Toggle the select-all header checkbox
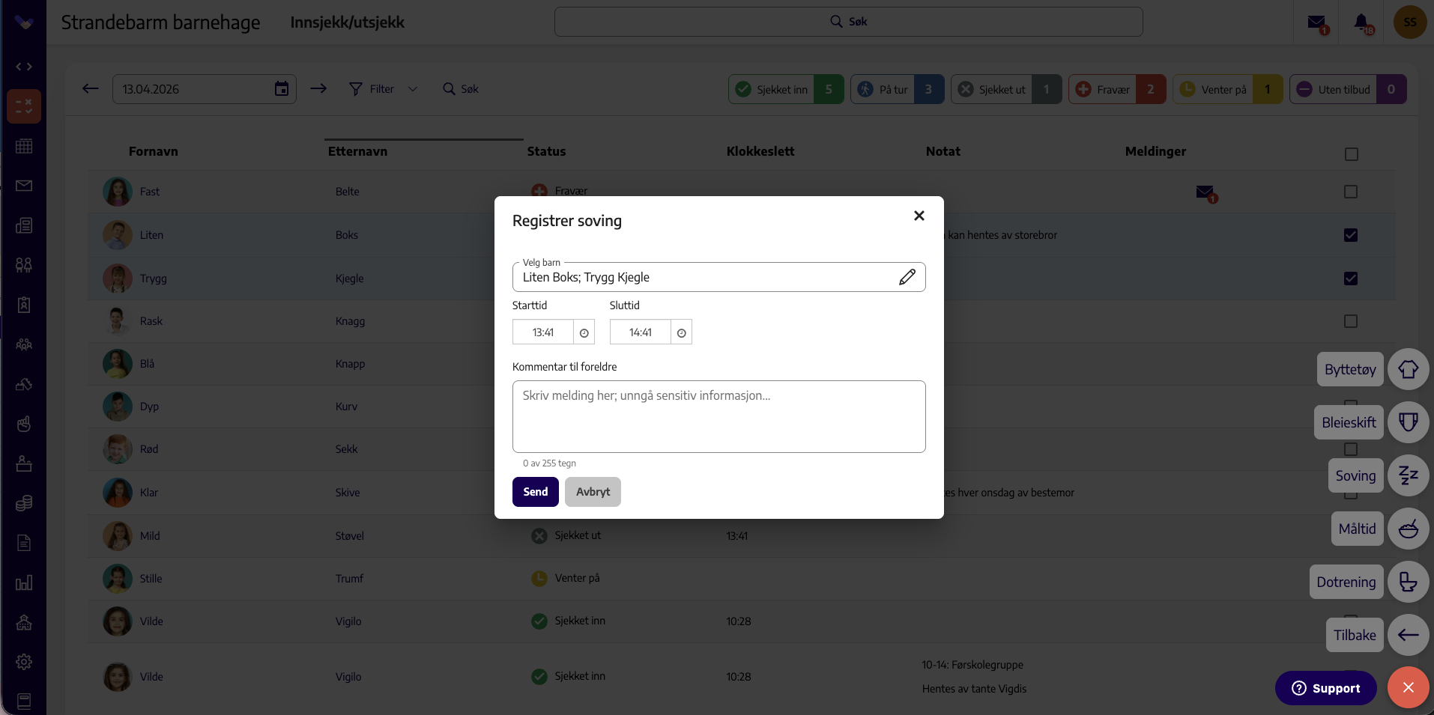 pos(1351,154)
